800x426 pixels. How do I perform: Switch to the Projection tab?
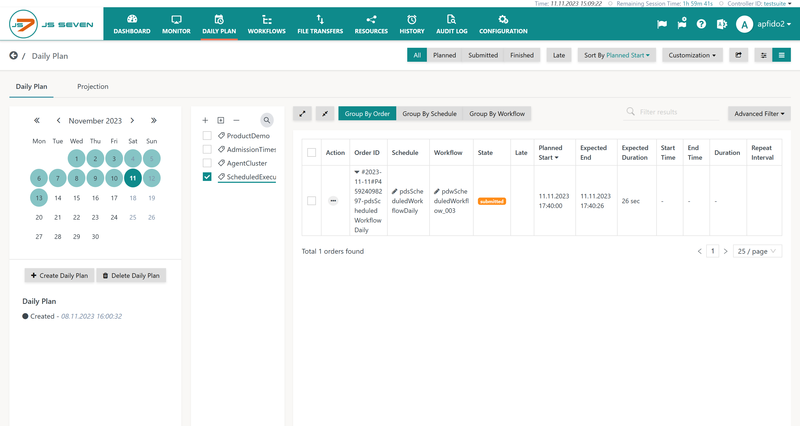(93, 86)
